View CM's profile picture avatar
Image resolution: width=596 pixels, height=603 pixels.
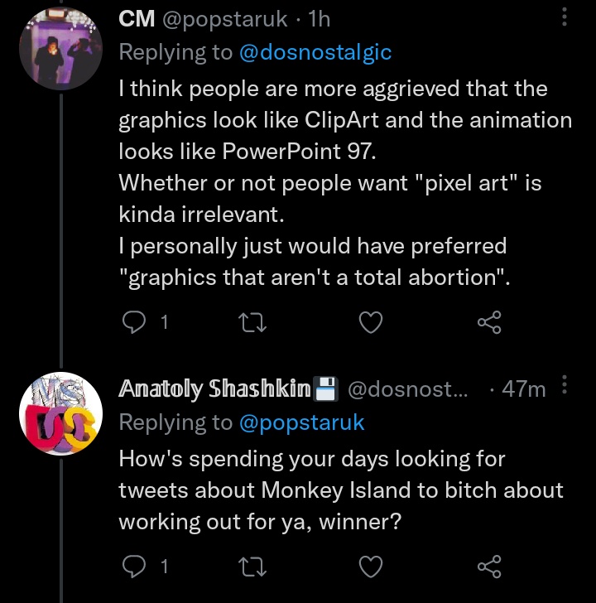pyautogui.click(x=60, y=48)
